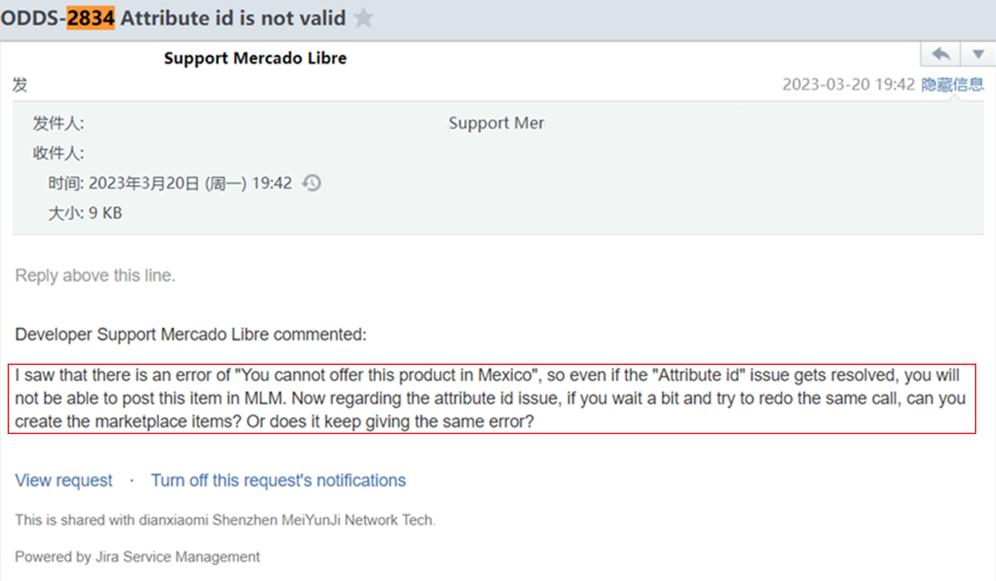Turn off this request's notifications
996x581 pixels.
pyautogui.click(x=278, y=480)
